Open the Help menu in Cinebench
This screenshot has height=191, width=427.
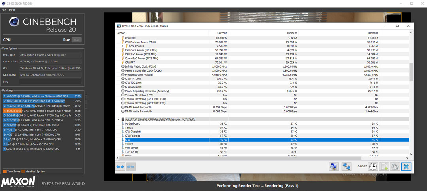click(x=12, y=10)
